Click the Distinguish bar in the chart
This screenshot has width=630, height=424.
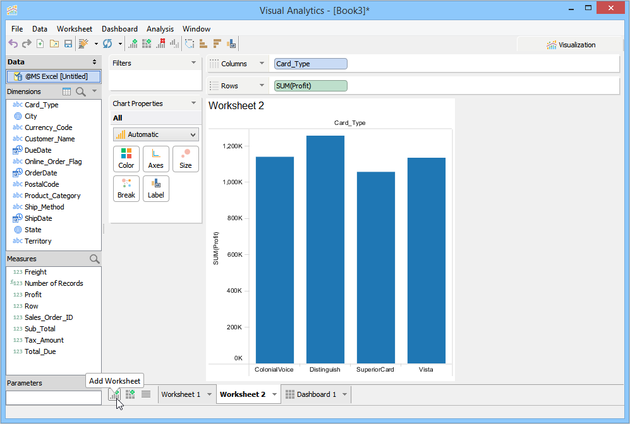pyautogui.click(x=325, y=249)
